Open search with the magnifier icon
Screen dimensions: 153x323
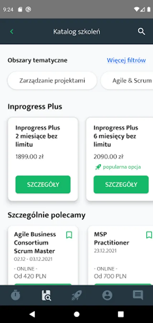142,32
